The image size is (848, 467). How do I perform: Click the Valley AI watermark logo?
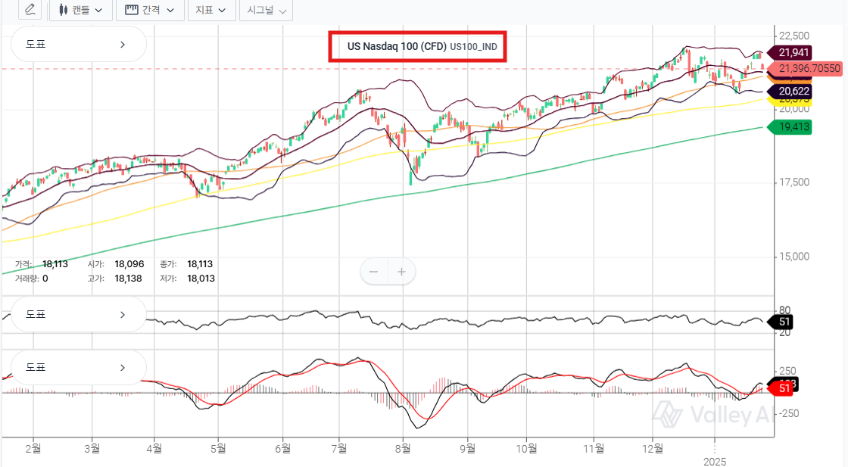point(712,415)
